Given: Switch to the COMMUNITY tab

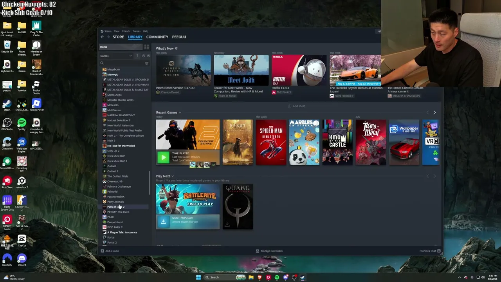Looking at the screenshot, I should 157,37.
